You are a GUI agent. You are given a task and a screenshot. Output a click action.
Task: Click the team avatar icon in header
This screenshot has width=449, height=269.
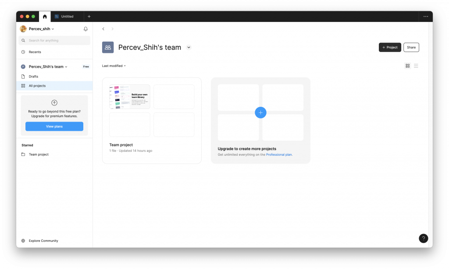[108, 47]
